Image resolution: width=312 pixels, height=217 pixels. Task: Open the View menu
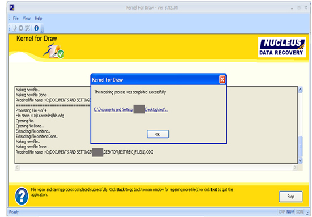tap(27, 18)
